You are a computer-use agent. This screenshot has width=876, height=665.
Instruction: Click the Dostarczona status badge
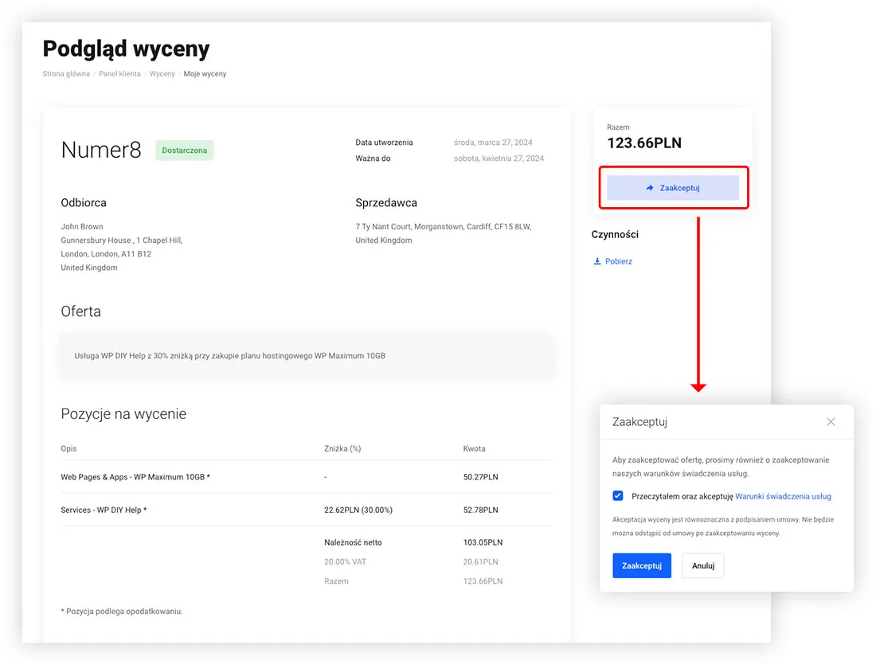click(185, 151)
